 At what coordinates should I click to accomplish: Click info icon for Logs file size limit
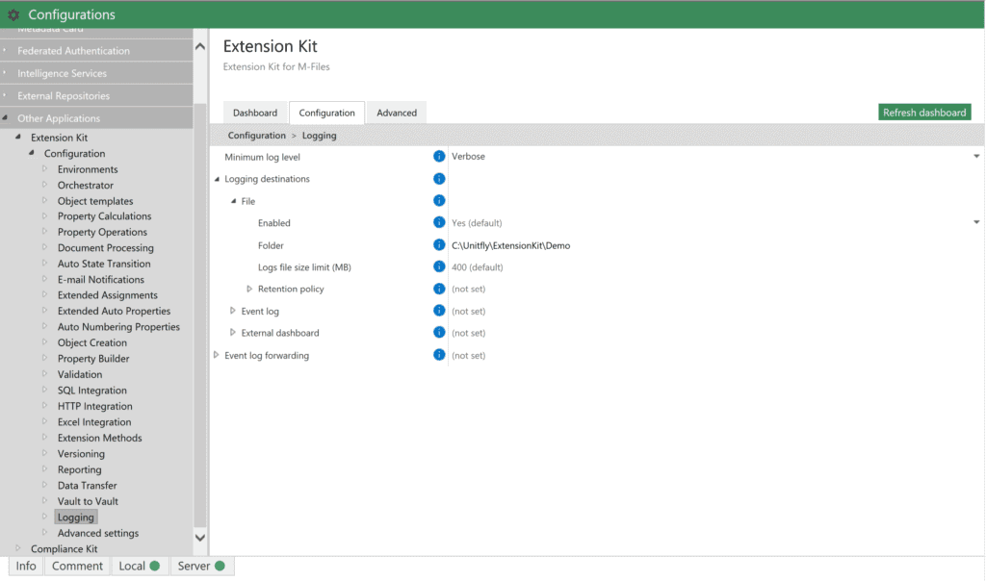coord(439,267)
